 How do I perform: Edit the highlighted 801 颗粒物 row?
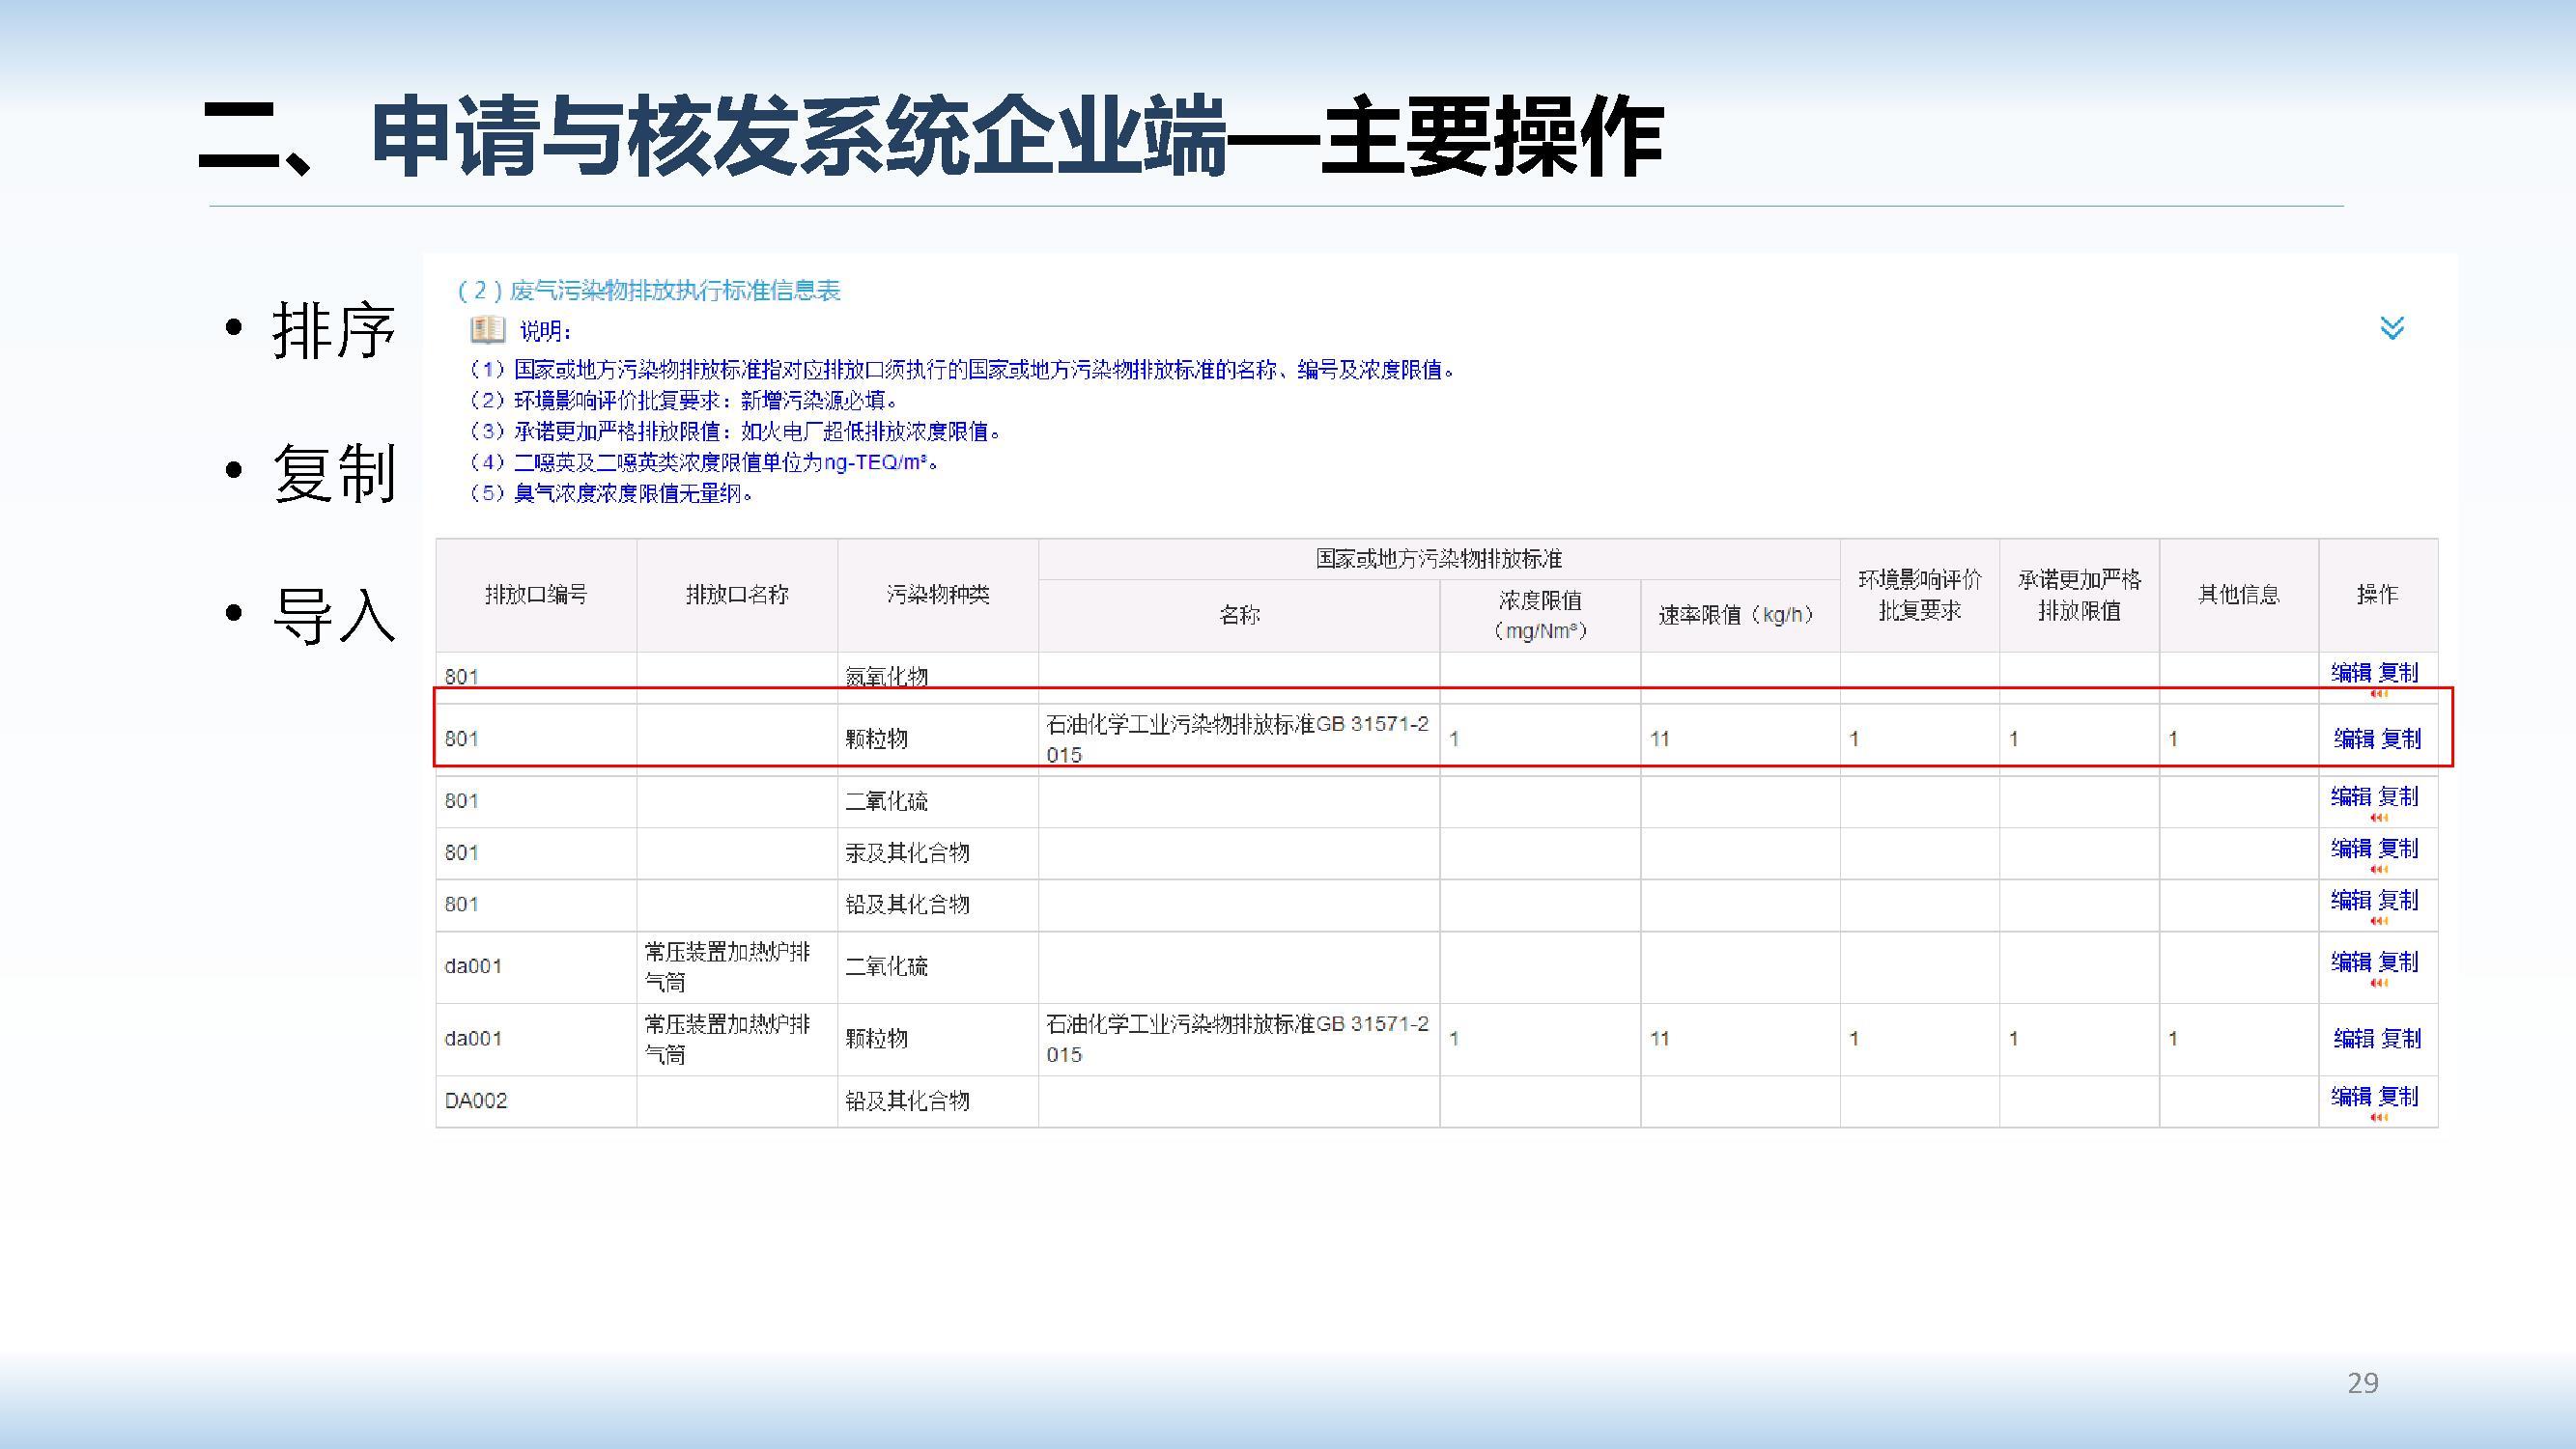coord(2354,738)
